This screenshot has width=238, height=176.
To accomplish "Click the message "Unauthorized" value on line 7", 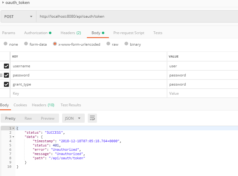I will (69, 154).
